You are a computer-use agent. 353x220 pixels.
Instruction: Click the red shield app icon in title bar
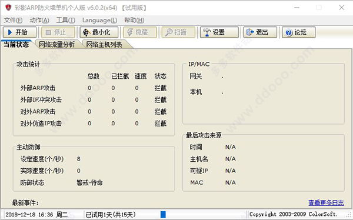coord(8,8)
